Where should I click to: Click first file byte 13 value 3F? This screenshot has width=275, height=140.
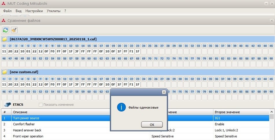[77, 51]
